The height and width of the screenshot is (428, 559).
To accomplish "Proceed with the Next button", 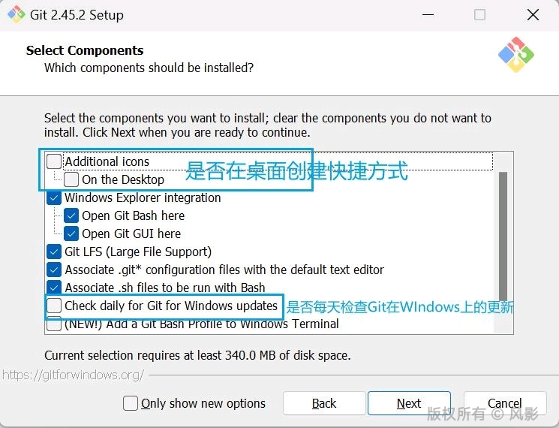I will [409, 403].
